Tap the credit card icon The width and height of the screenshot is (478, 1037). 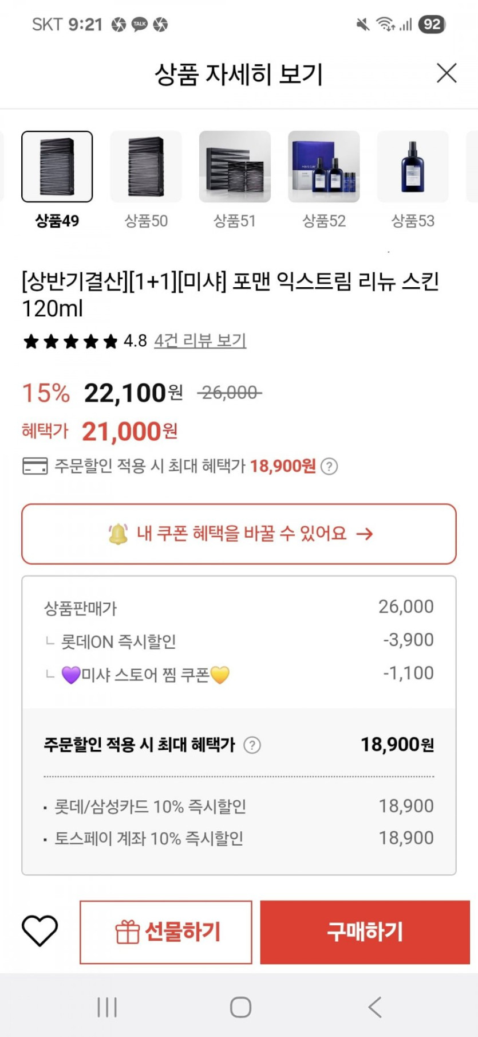point(35,466)
